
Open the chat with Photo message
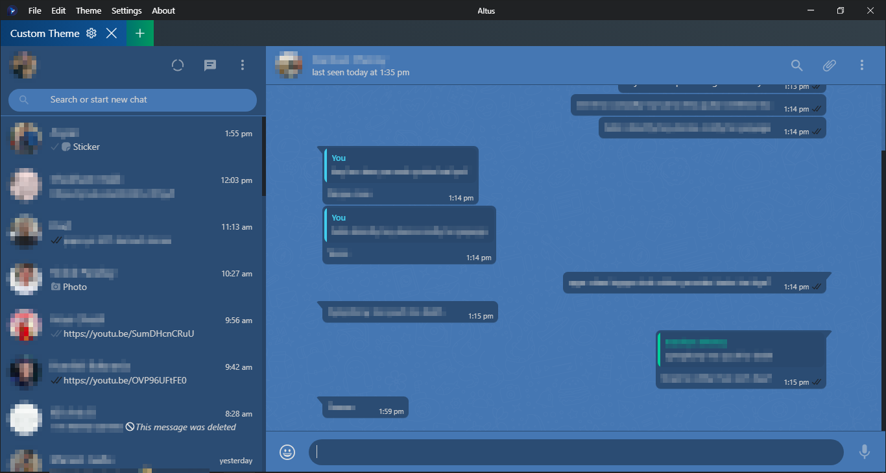(131, 280)
